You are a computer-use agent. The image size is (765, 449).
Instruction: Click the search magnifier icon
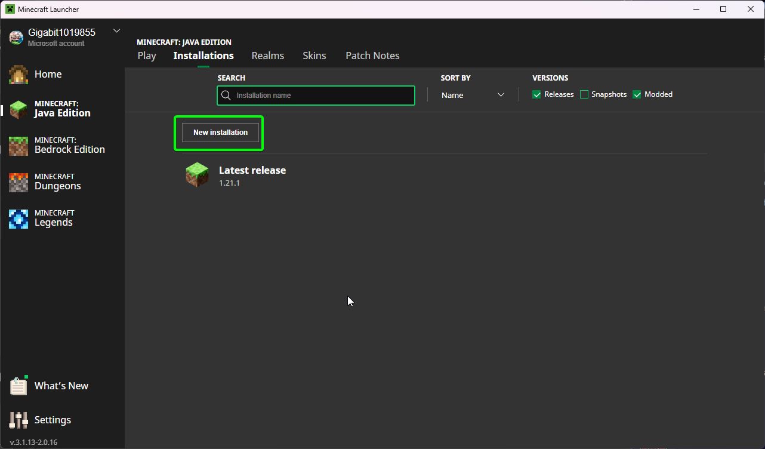226,96
